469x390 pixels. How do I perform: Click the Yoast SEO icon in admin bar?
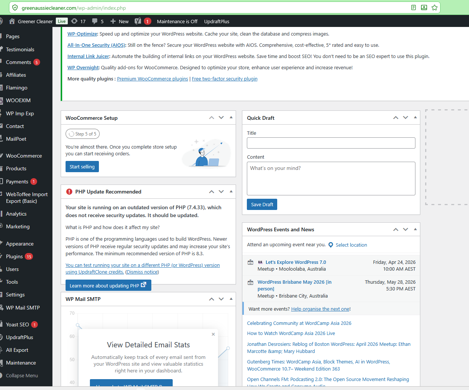pos(138,21)
